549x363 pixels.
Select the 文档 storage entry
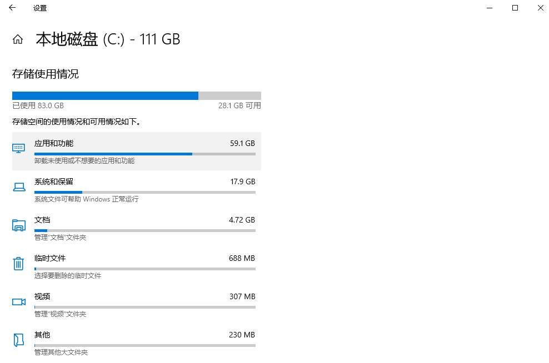coord(42,220)
